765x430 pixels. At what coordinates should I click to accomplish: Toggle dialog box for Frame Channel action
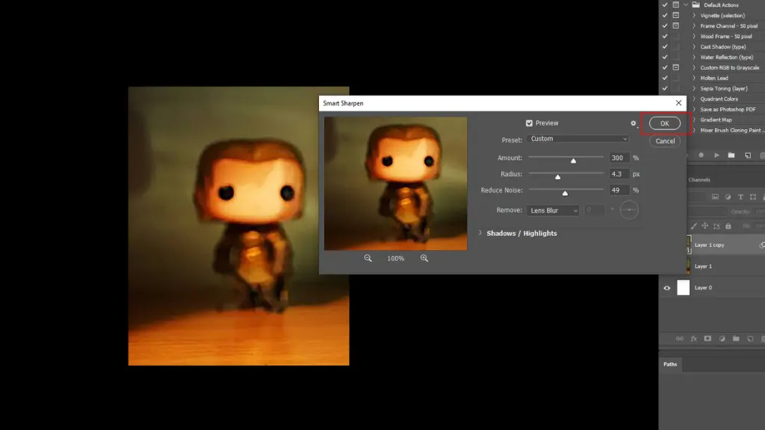(x=675, y=26)
